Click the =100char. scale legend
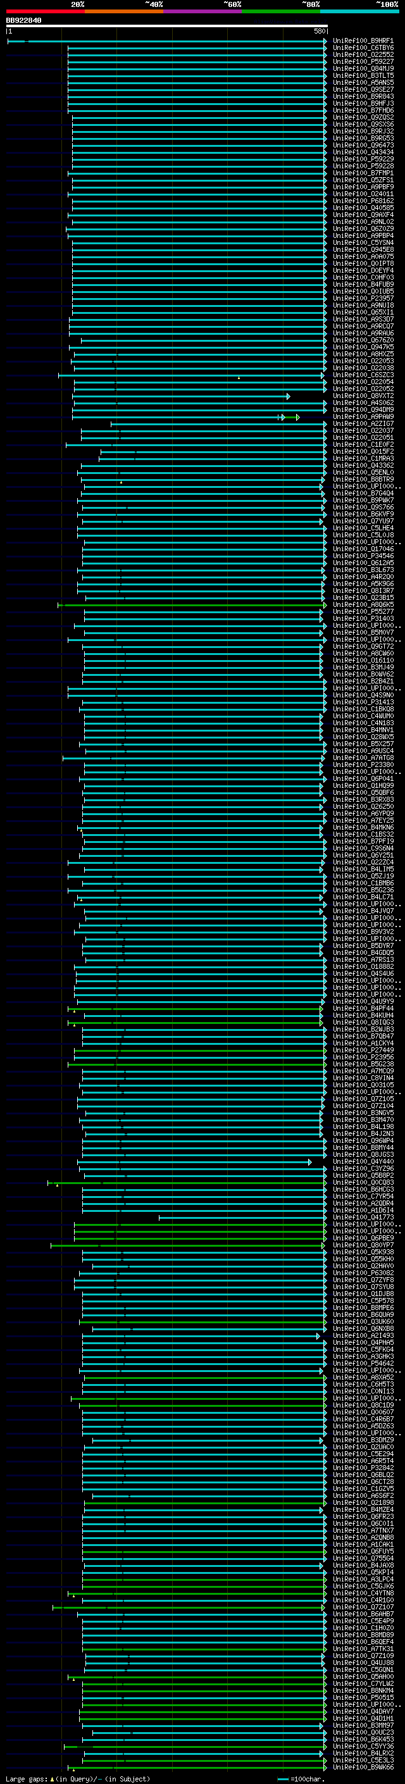 click(x=301, y=1778)
